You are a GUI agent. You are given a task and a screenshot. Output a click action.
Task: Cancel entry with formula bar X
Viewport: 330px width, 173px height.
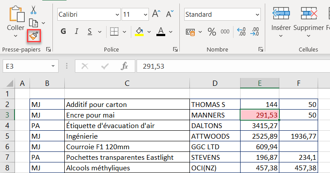click(85, 66)
